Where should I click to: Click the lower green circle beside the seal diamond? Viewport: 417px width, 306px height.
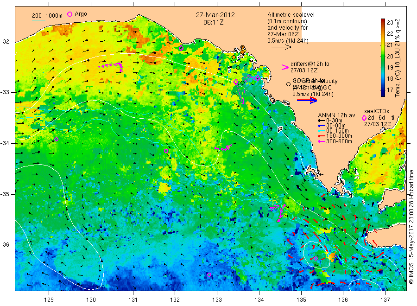242,83
